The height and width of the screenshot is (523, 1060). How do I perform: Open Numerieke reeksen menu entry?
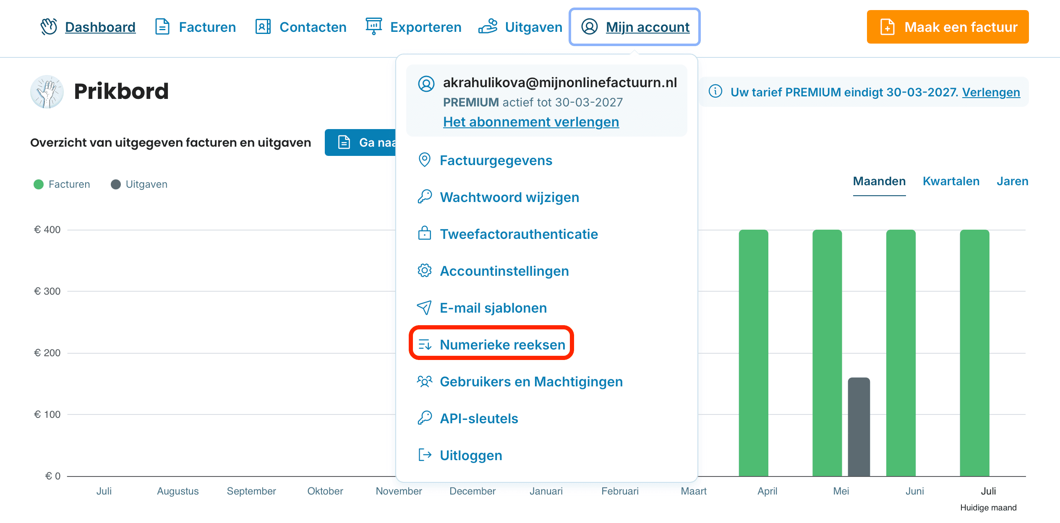pyautogui.click(x=491, y=344)
